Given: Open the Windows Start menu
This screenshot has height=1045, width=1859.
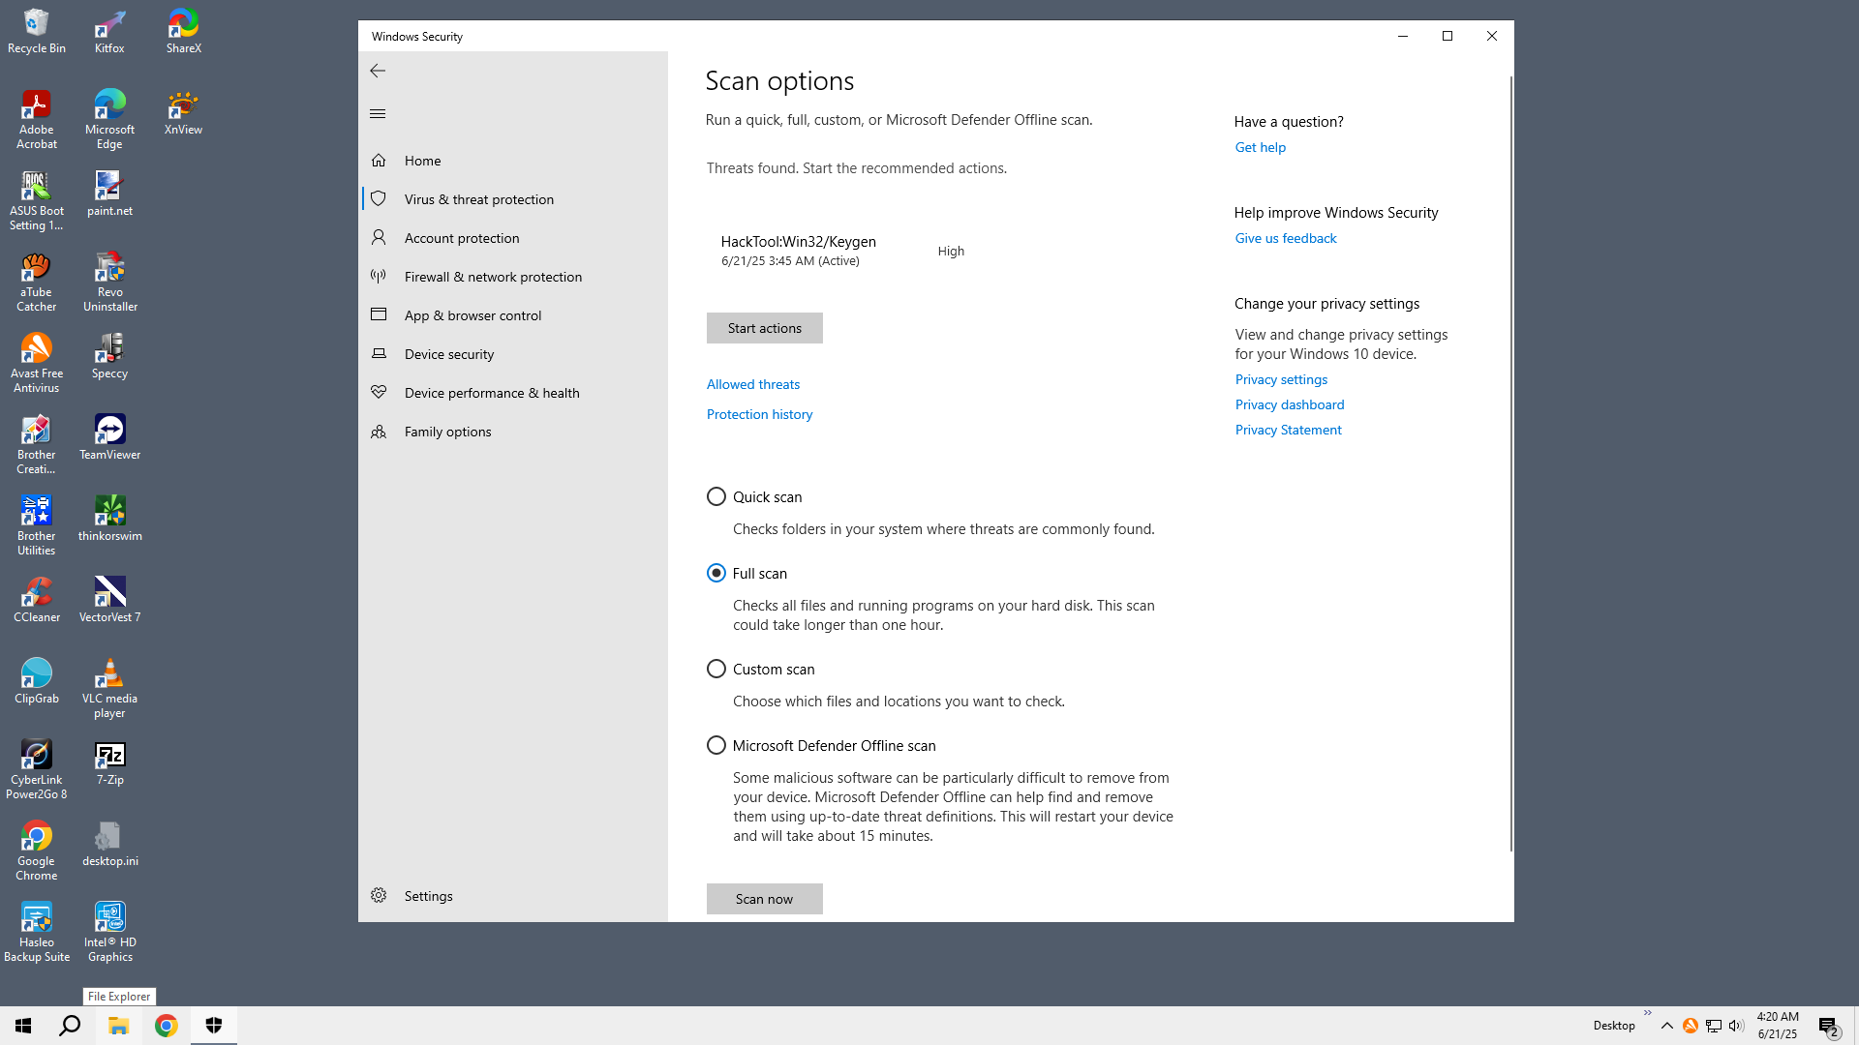Looking at the screenshot, I should (23, 1026).
